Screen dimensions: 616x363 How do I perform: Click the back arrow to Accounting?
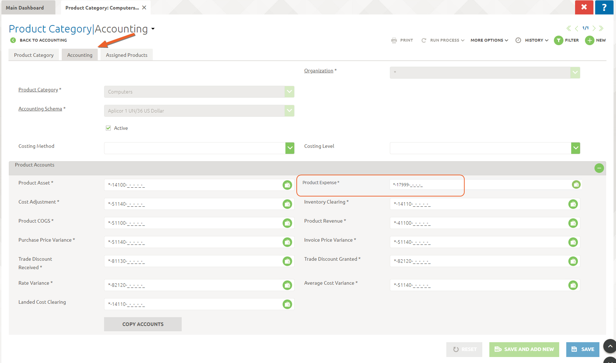tap(13, 40)
